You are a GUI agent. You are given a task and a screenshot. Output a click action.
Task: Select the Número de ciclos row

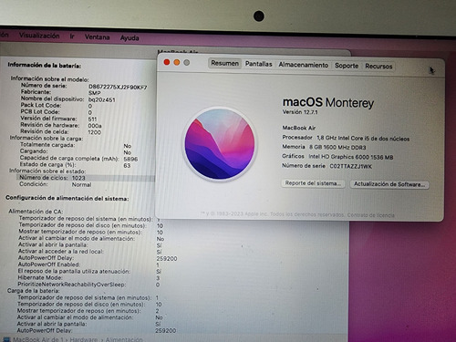point(86,178)
